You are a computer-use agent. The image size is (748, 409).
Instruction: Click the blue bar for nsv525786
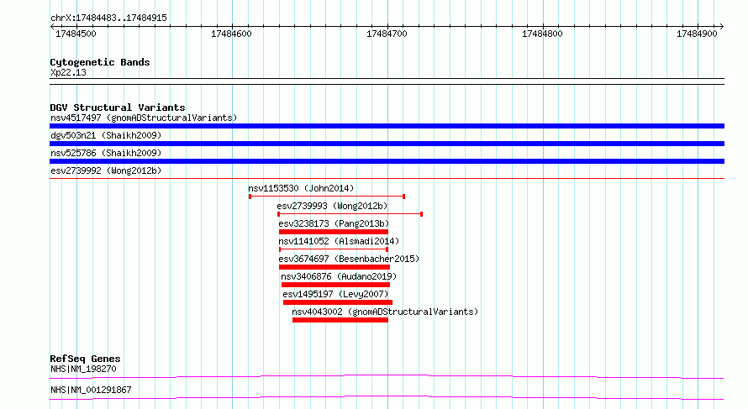387,161
